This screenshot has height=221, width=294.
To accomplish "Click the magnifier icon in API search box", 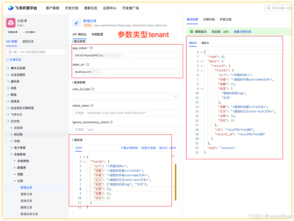I will (x=10, y=52).
